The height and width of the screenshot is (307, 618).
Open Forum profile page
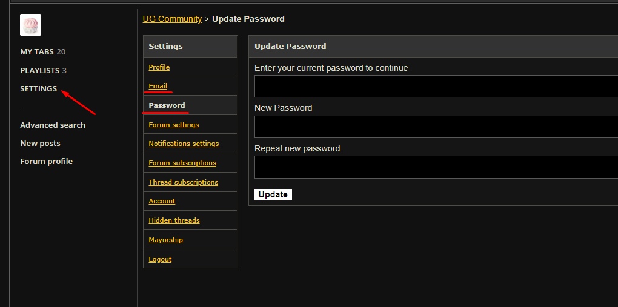pos(47,161)
